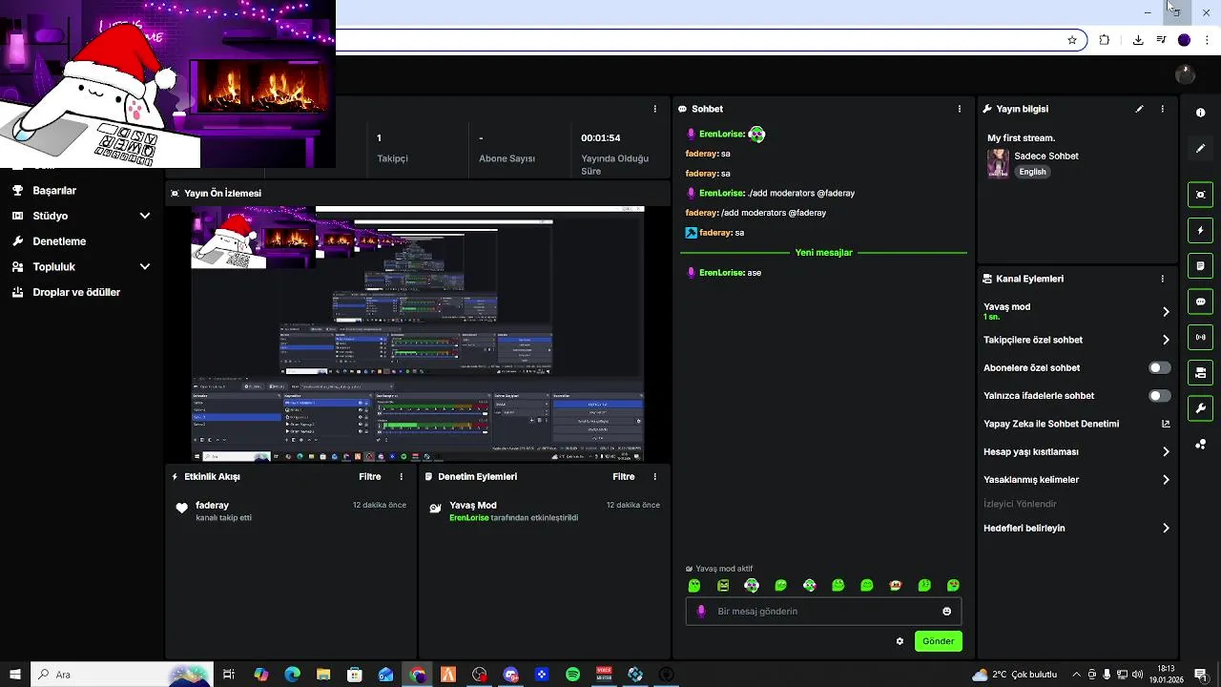Screen dimensions: 1221x687
Task: Click the stream preview video
Action: (418, 334)
